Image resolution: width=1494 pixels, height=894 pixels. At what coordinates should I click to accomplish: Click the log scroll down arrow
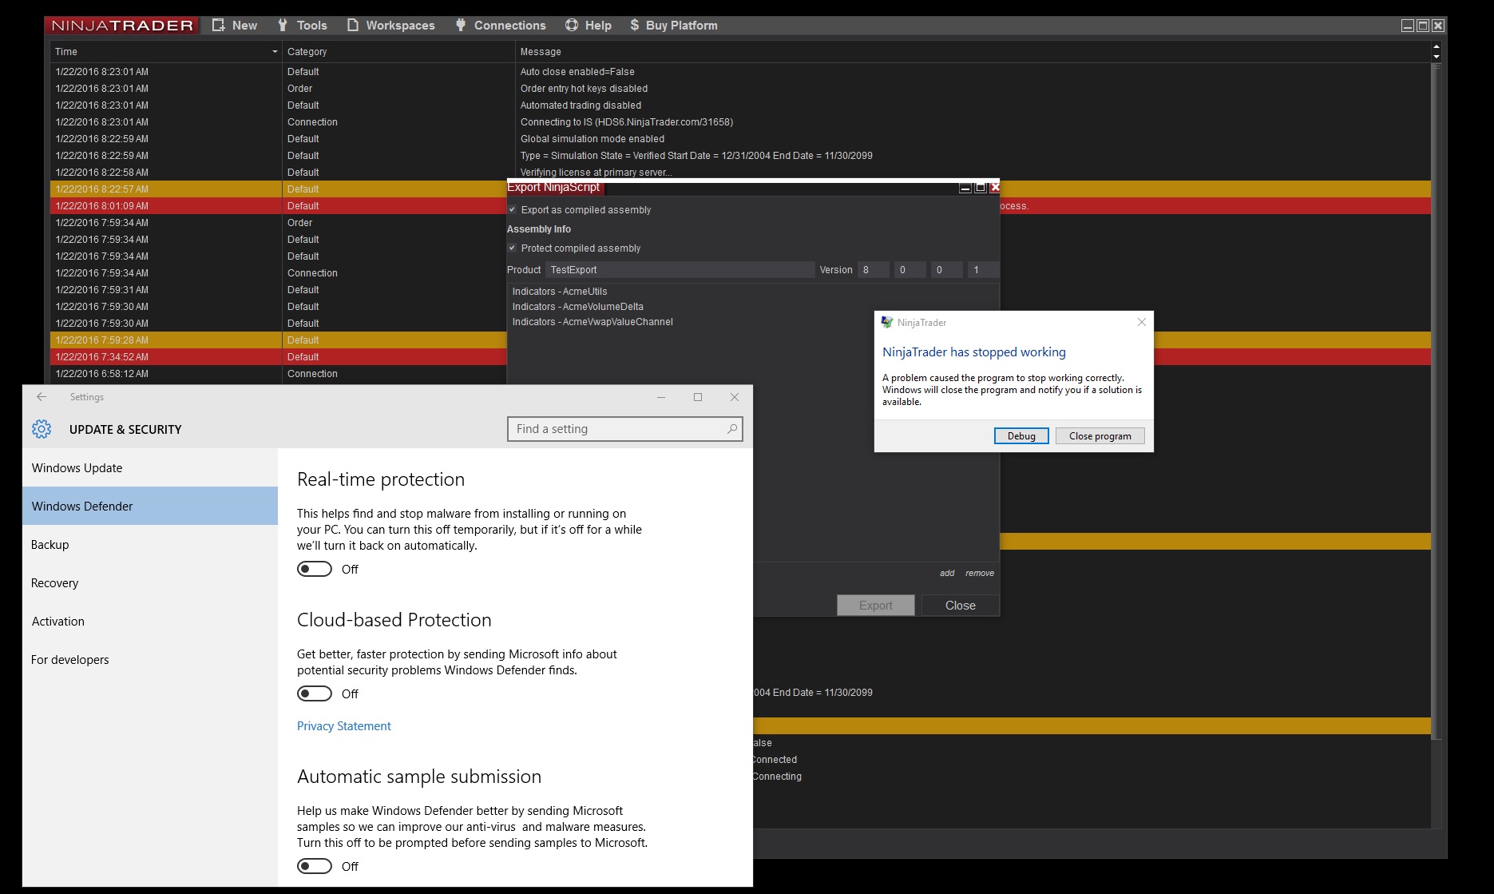coord(1437,57)
